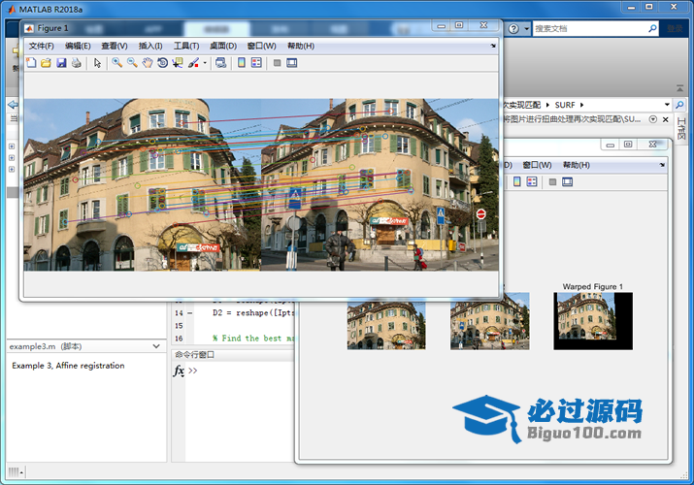Viewport: 694px width, 485px height.
Task: Select the Edit Plot arrow tool
Action: pyautogui.click(x=97, y=63)
